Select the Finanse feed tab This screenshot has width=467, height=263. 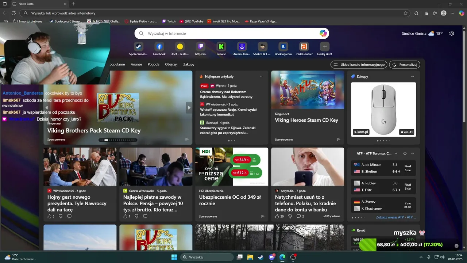coord(136,64)
